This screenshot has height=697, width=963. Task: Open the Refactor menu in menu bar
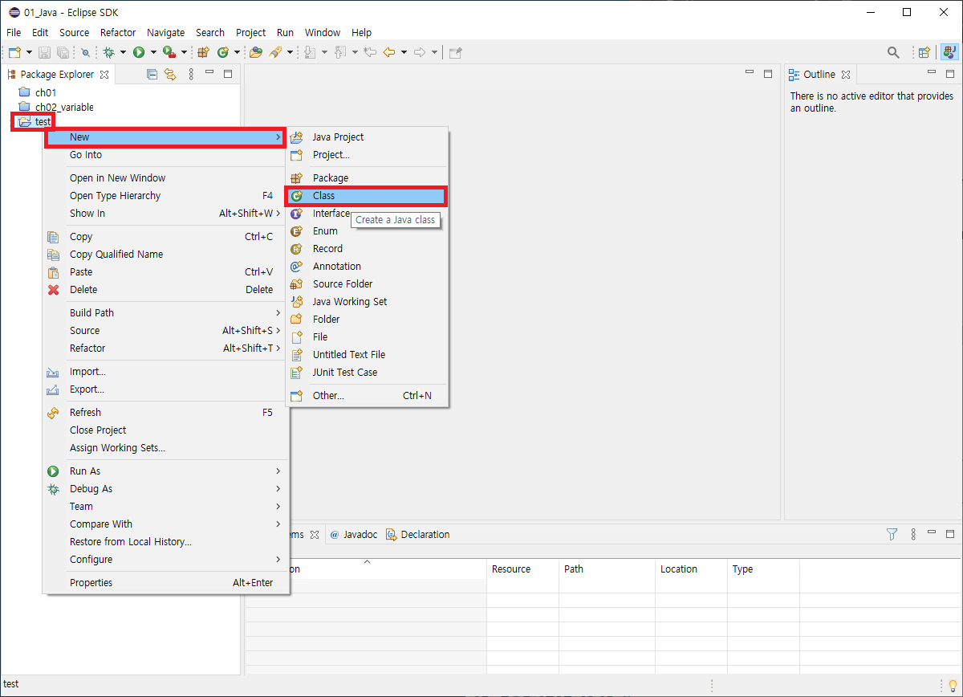118,32
